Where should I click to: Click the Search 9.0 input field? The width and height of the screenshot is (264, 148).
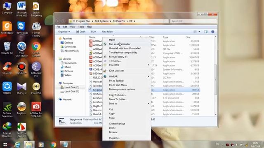pyautogui.click(x=193, y=21)
